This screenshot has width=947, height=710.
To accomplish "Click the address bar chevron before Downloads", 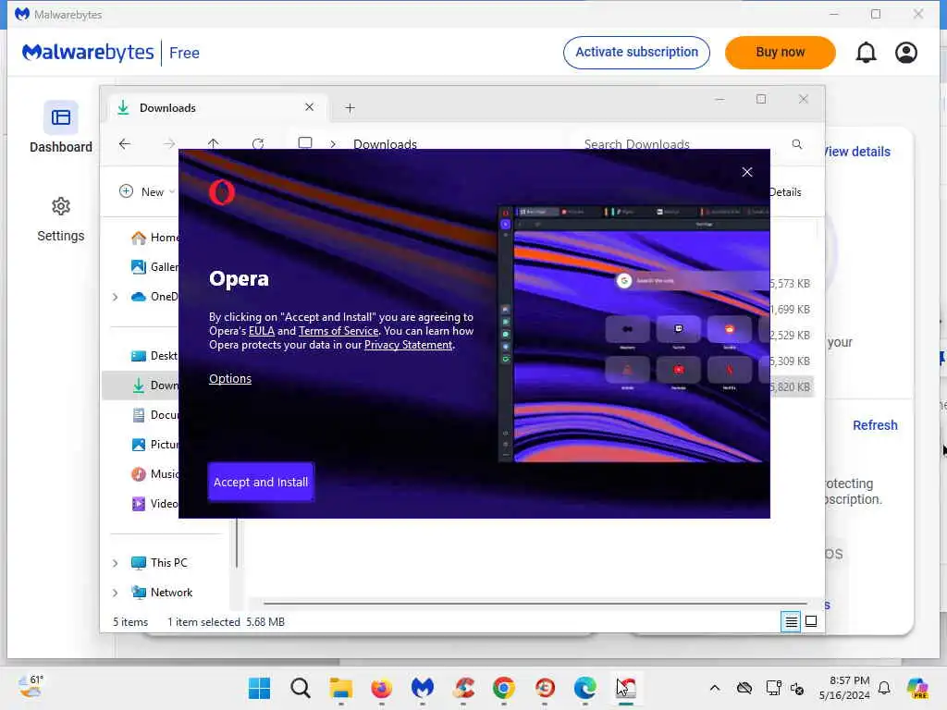I will 333,144.
